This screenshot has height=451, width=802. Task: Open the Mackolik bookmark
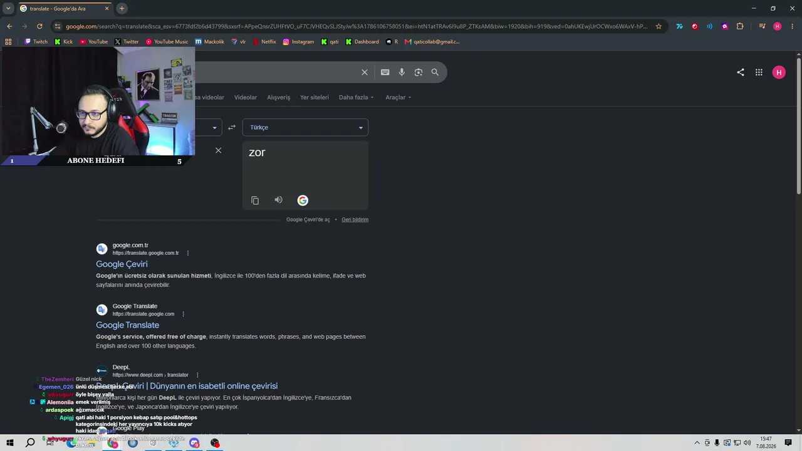(x=210, y=42)
